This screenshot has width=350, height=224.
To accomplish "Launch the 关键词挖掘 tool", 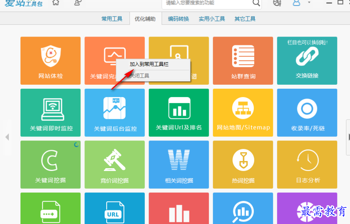I will tap(50, 165).
